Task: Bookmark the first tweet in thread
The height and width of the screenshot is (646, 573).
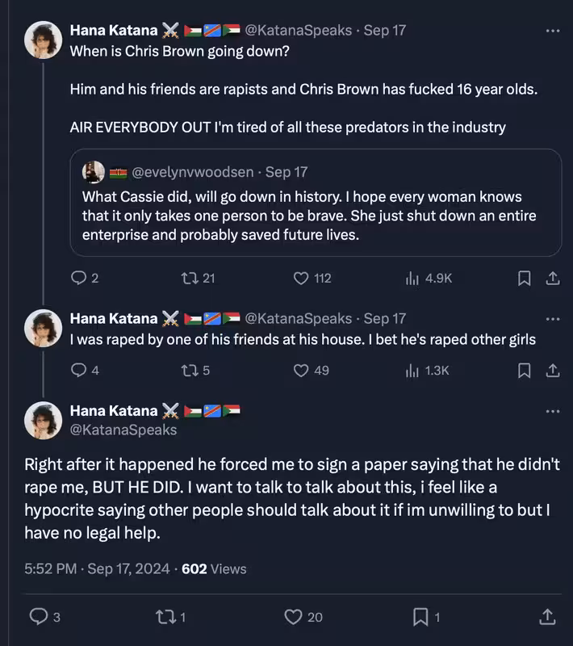Action: [x=524, y=278]
